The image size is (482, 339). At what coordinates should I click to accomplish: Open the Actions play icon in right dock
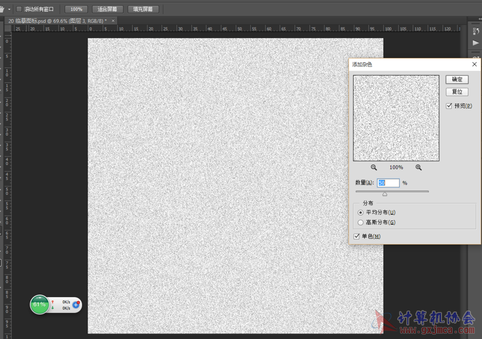[476, 43]
